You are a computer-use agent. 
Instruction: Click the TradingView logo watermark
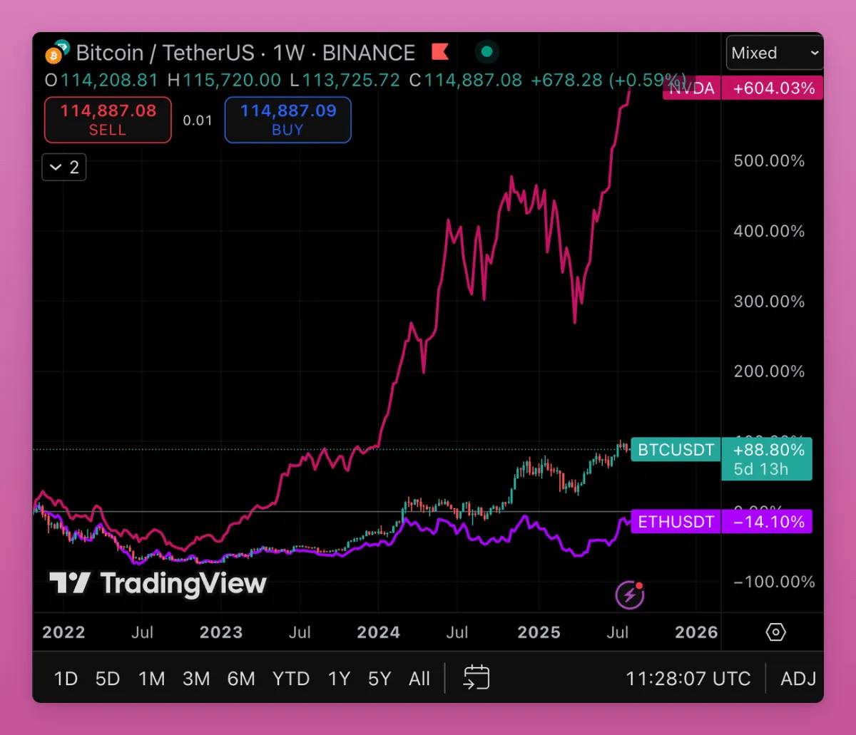pos(158,583)
